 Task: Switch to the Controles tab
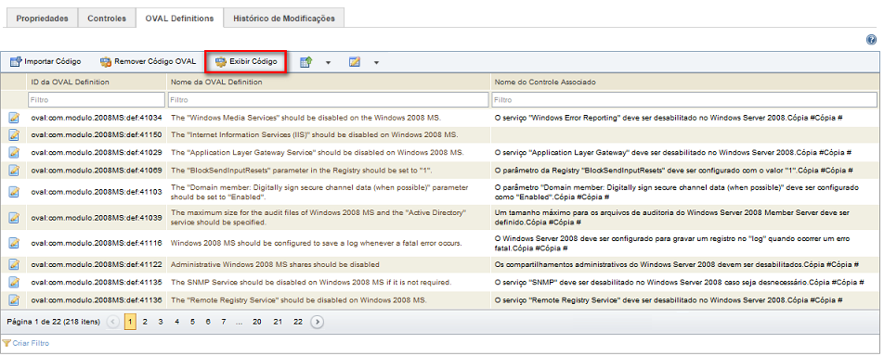click(107, 19)
